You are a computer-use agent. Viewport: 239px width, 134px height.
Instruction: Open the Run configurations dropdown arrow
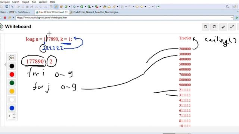[85, 7]
